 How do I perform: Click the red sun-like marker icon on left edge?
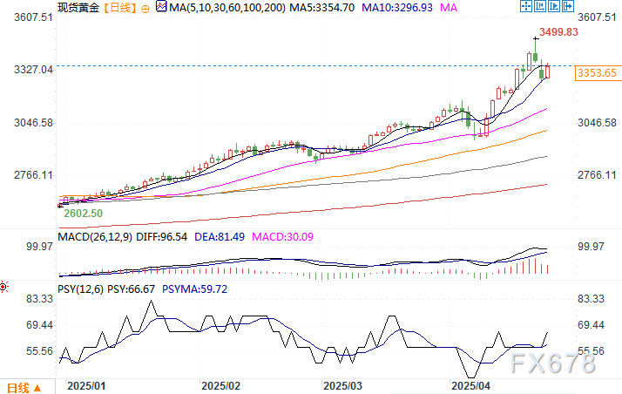[3, 287]
